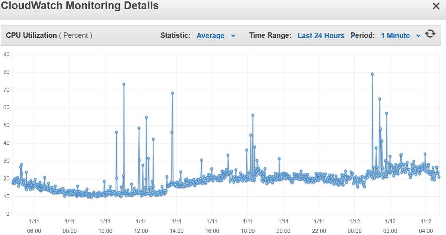Click the dropdown arrow next to Average
The width and height of the screenshot is (446, 235).
(x=233, y=36)
